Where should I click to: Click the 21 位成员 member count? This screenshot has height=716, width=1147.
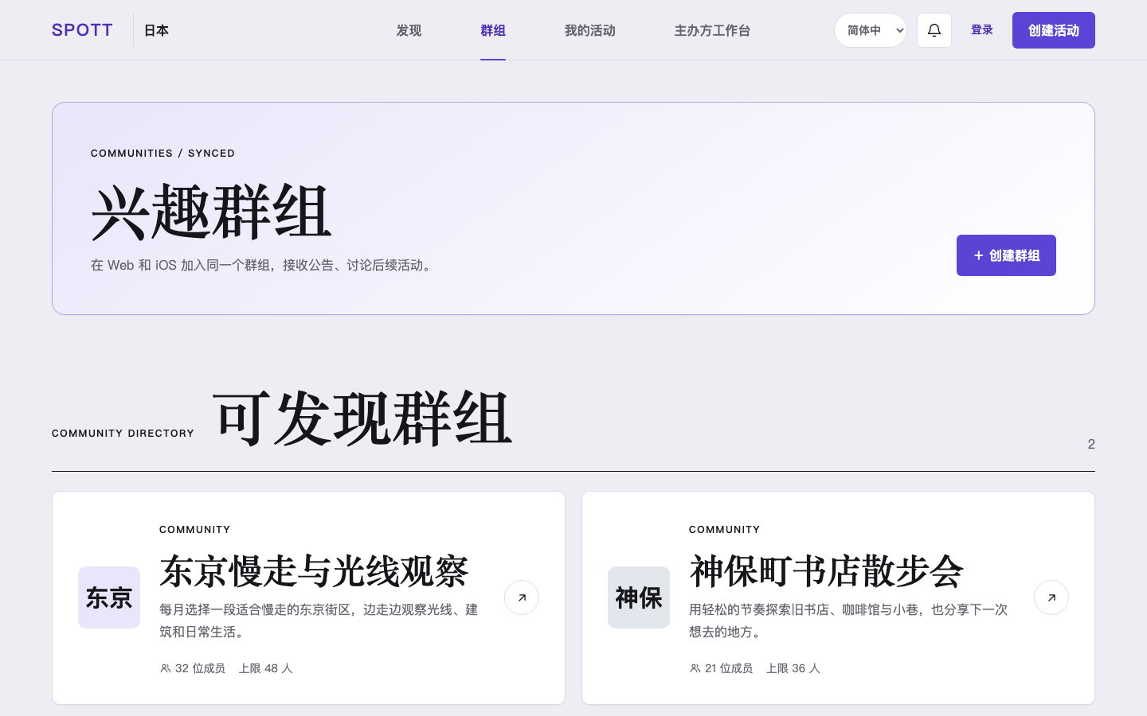(722, 668)
